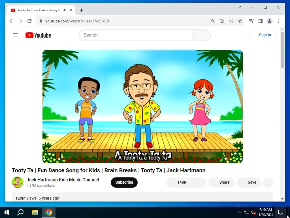
Task: Click the browser forward arrow
Action: (20, 21)
